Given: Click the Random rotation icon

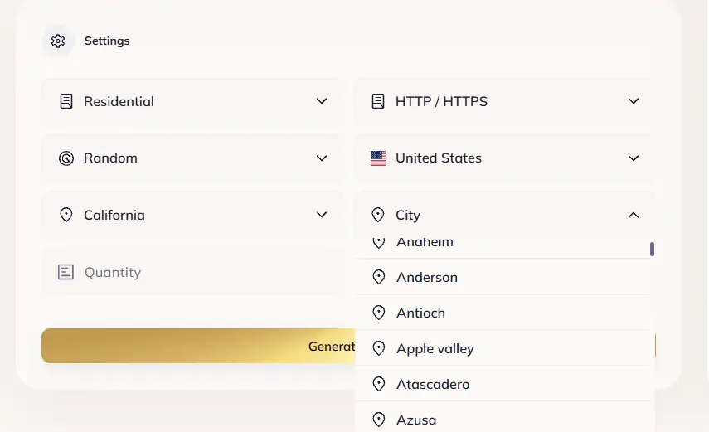Looking at the screenshot, I should 66,158.
